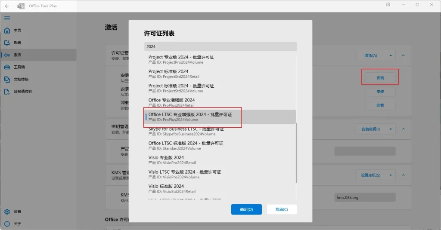Image resolution: width=441 pixels, height=230 pixels.
Task: Click the about info icon
Action: 7,224
